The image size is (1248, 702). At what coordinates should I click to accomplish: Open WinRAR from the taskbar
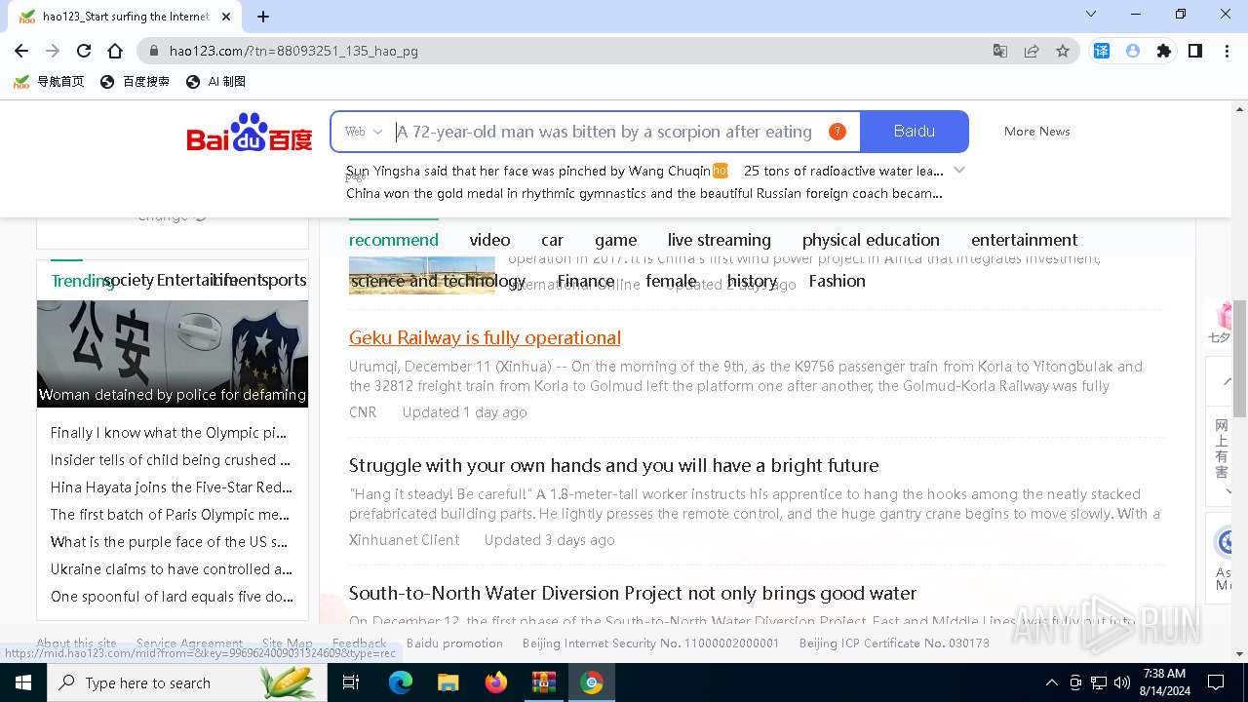click(x=544, y=682)
